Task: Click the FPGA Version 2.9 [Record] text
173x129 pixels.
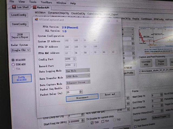Action: coord(70,27)
